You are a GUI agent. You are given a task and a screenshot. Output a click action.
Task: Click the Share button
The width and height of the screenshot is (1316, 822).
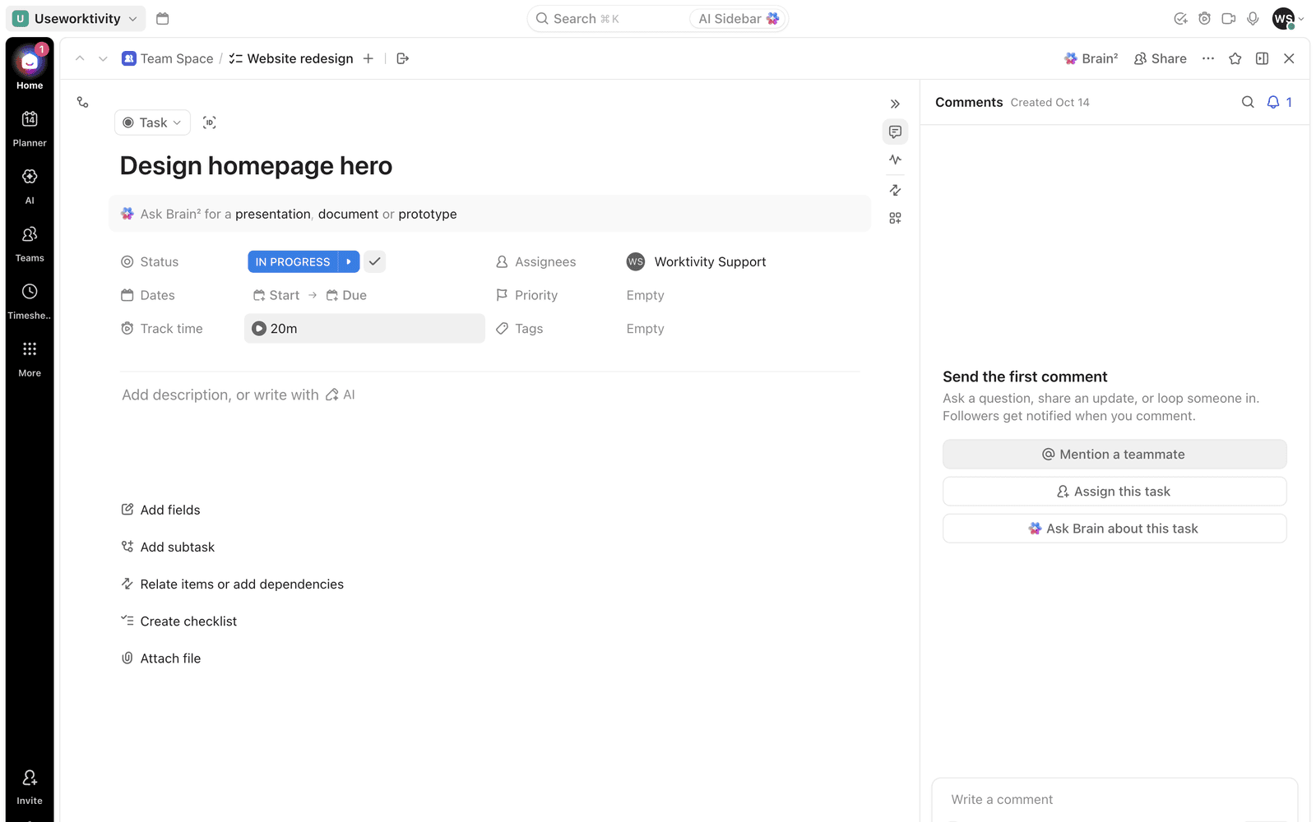coord(1161,58)
